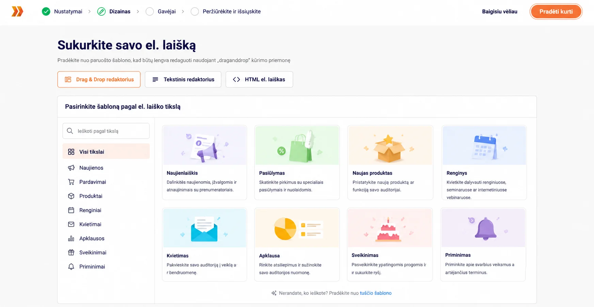This screenshot has width=594, height=307.
Task: Select the Sveikinimai gift icon
Action: [x=71, y=253]
